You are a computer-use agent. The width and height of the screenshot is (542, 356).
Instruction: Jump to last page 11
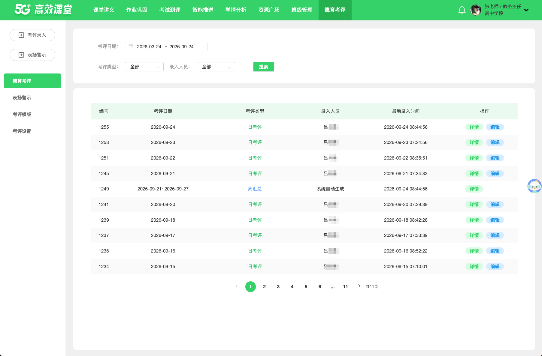[345, 286]
